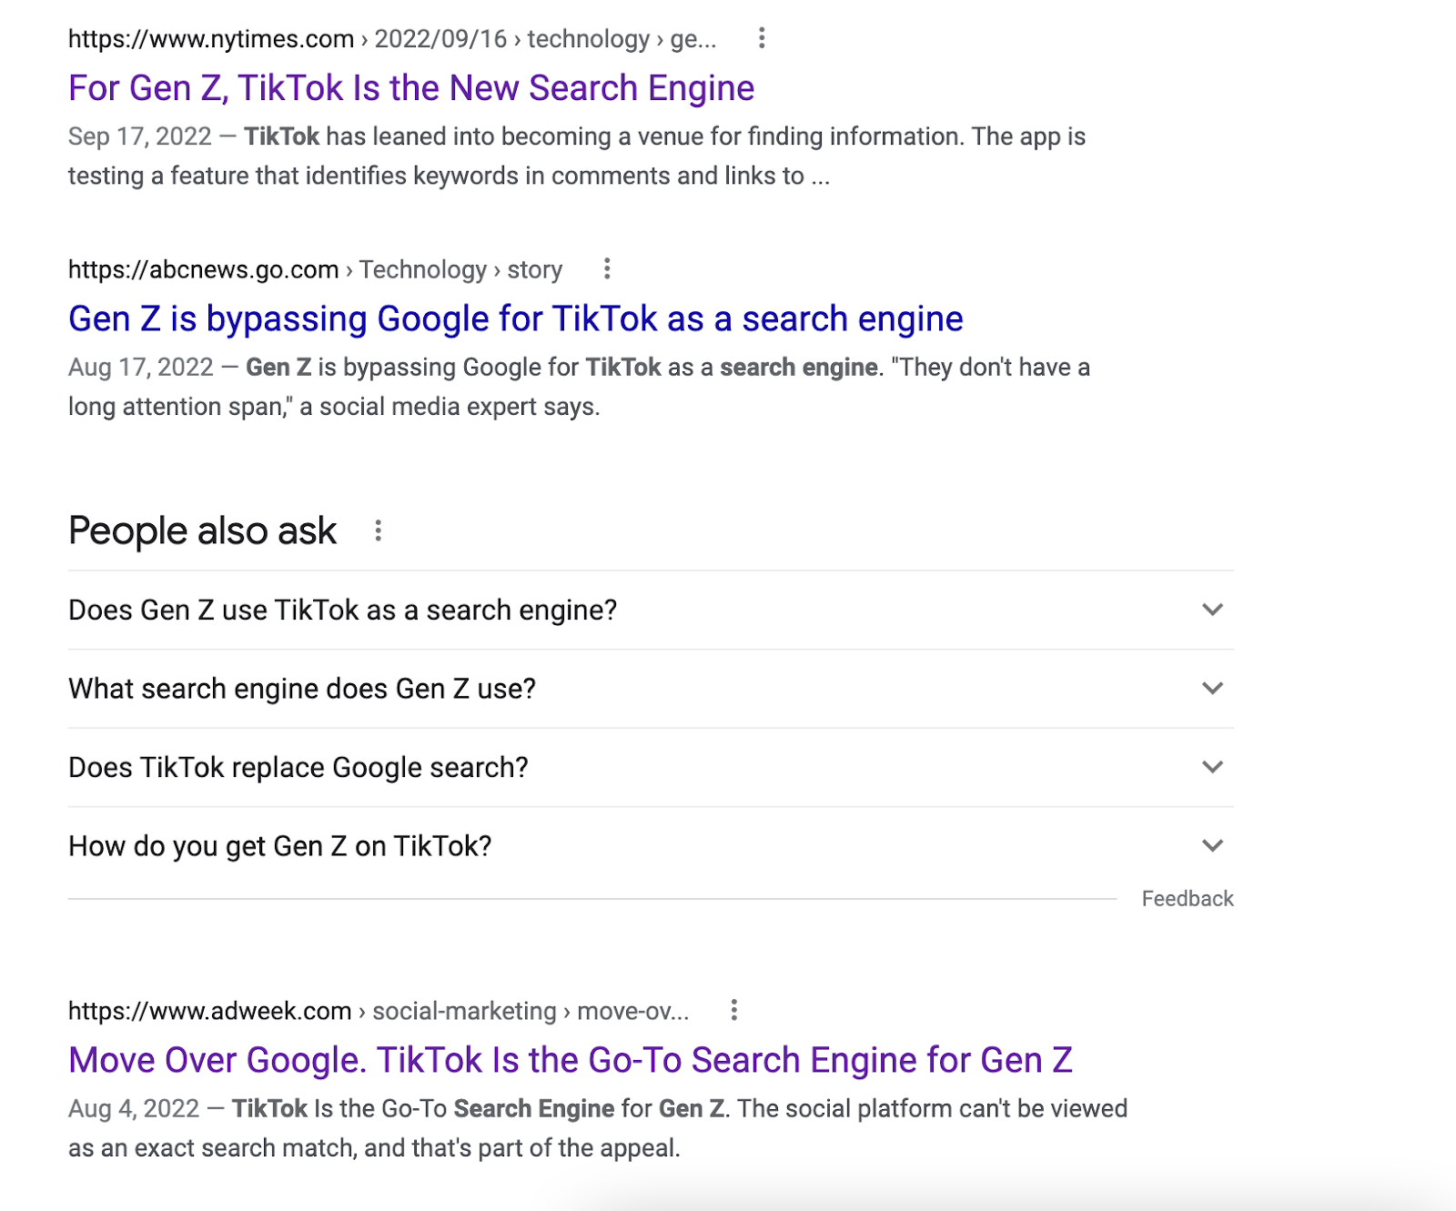Screen dimensions: 1456x1211
Task: Open three-dot menu for adweek.com result
Action: coord(734,1010)
